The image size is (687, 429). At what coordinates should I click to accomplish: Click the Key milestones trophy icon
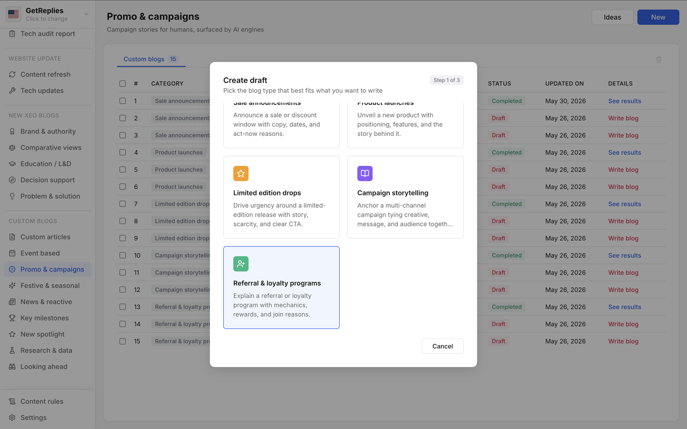pos(12,318)
